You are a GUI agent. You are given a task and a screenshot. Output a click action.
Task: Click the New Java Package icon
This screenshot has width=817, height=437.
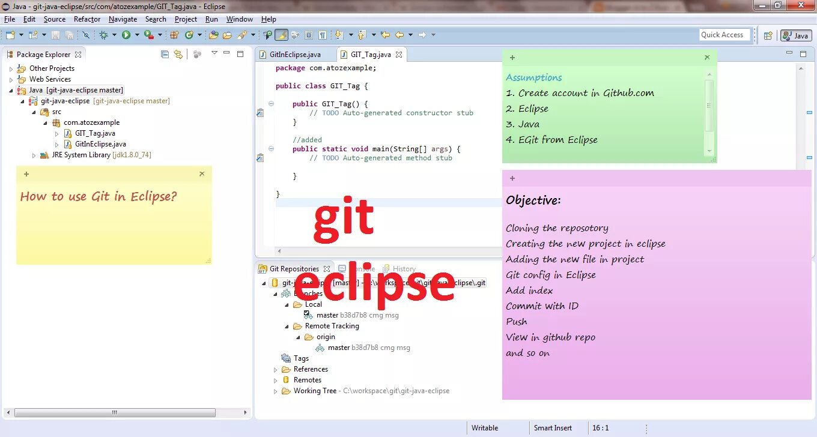[174, 35]
